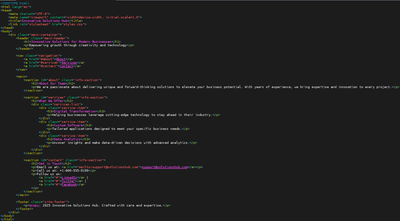The width and height of the screenshot is (400, 221).
Task: Click the Facebook link
Action: (x=69, y=184)
